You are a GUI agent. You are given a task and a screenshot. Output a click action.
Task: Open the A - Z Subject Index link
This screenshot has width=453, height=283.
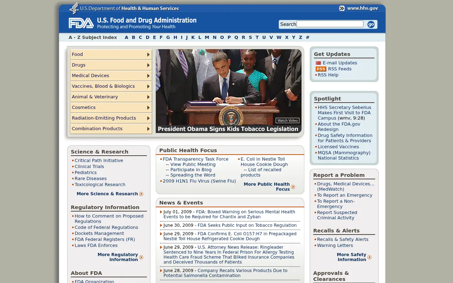[x=93, y=37]
